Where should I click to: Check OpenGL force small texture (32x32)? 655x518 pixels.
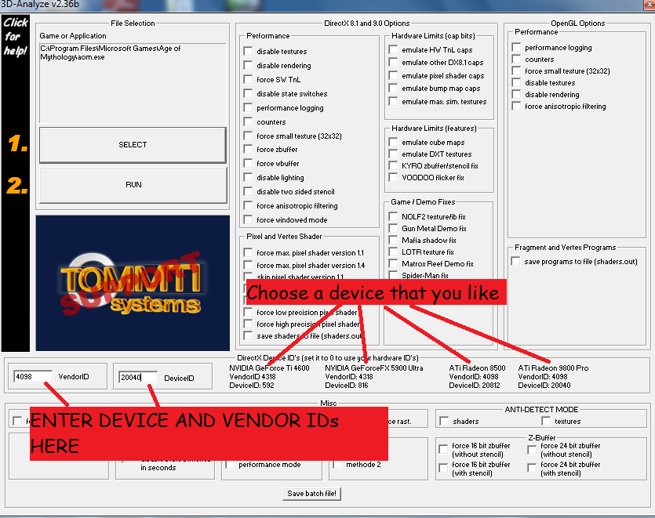tap(516, 71)
